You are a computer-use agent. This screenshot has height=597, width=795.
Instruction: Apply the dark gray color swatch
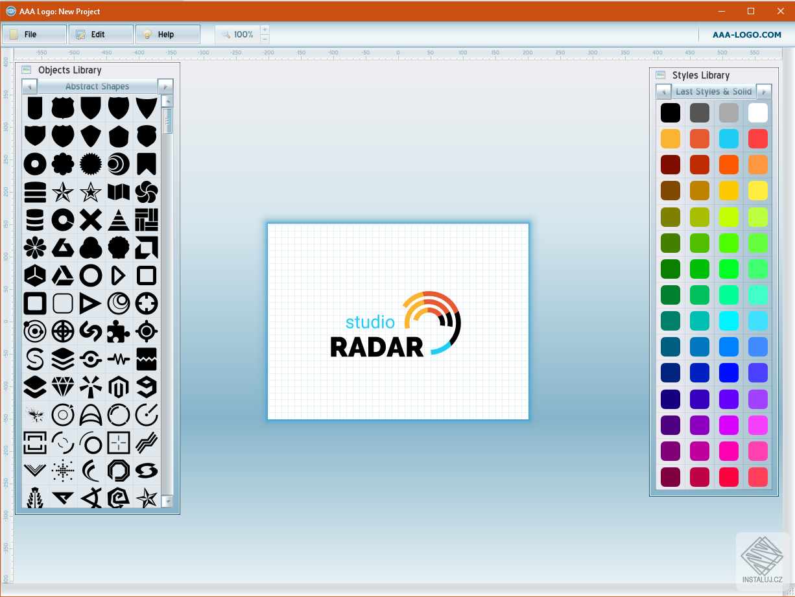click(700, 113)
